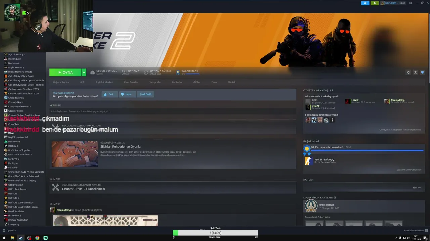This screenshot has width=430, height=241.
Task: Click the game info icon
Action: point(415,72)
